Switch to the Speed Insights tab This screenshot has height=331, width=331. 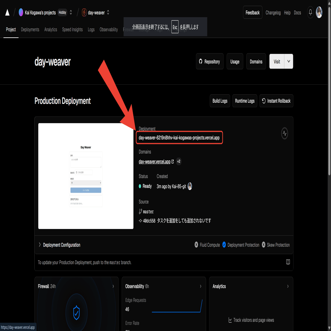[72, 29]
